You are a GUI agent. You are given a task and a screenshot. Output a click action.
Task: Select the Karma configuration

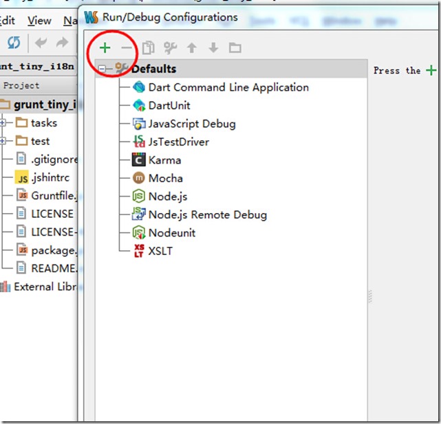[164, 160]
